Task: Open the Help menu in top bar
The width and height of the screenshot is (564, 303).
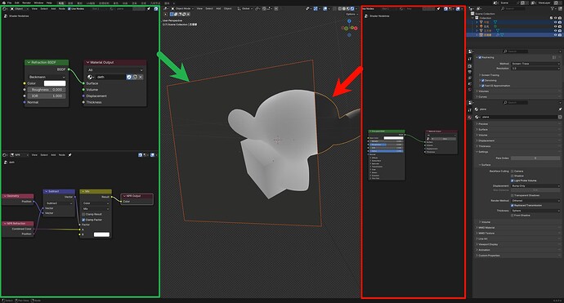Action: 49,2
